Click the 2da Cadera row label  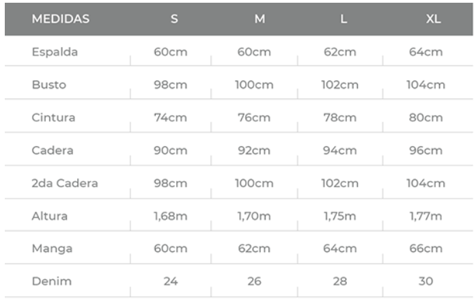[65, 183]
